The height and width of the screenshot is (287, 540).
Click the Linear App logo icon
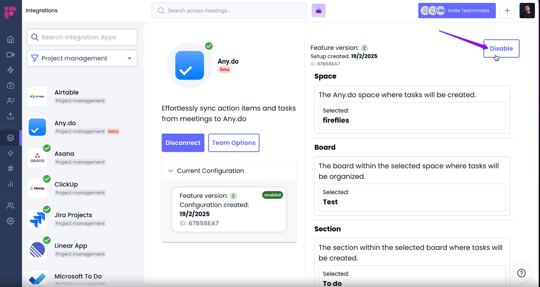[x=37, y=250]
